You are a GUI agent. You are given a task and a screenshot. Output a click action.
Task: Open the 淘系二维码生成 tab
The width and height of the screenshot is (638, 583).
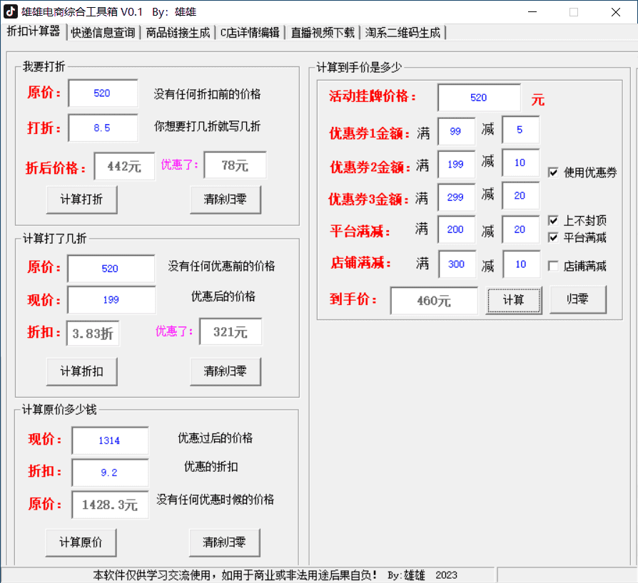(x=402, y=33)
